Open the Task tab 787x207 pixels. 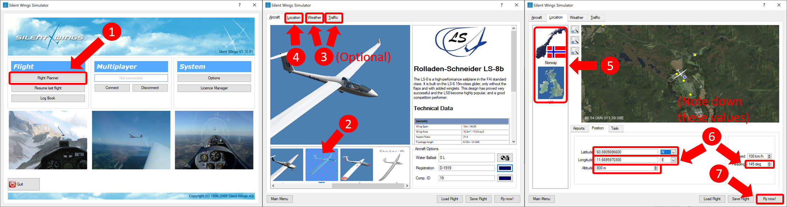(x=615, y=129)
